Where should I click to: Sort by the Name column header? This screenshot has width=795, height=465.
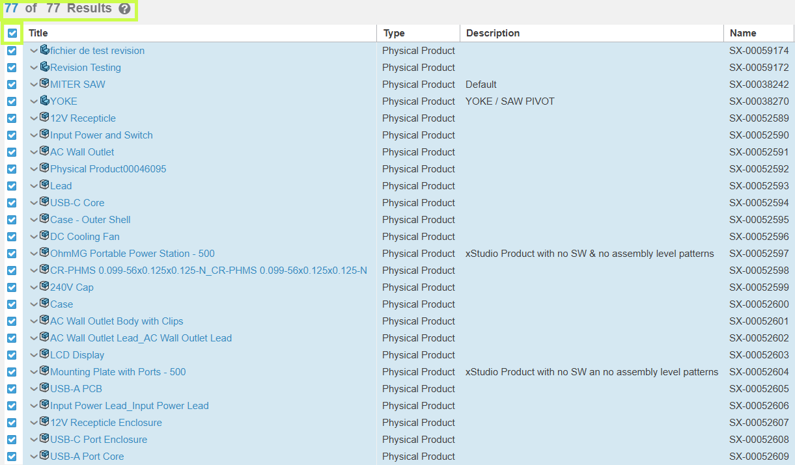742,33
